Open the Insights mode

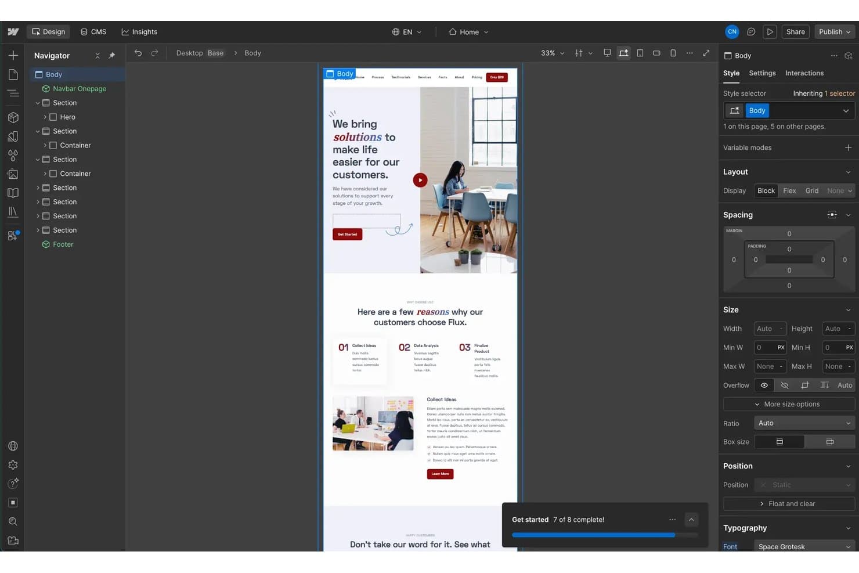click(x=139, y=32)
